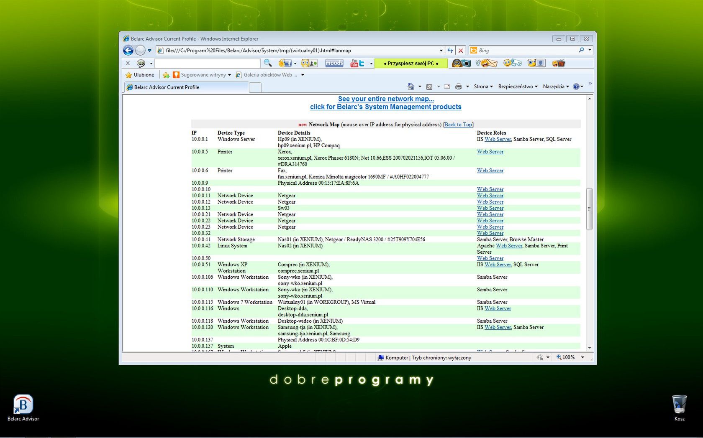Click the status bar security shield icon
The height and width of the screenshot is (438, 703).
[540, 357]
